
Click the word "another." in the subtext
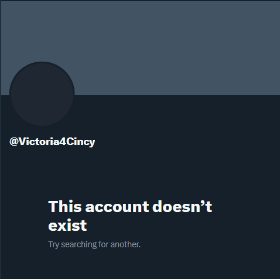coord(125,244)
